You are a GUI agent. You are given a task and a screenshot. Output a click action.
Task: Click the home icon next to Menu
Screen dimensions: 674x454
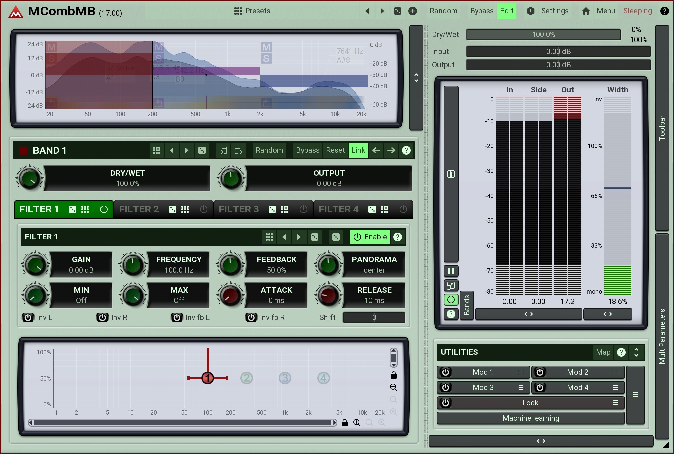coord(586,11)
